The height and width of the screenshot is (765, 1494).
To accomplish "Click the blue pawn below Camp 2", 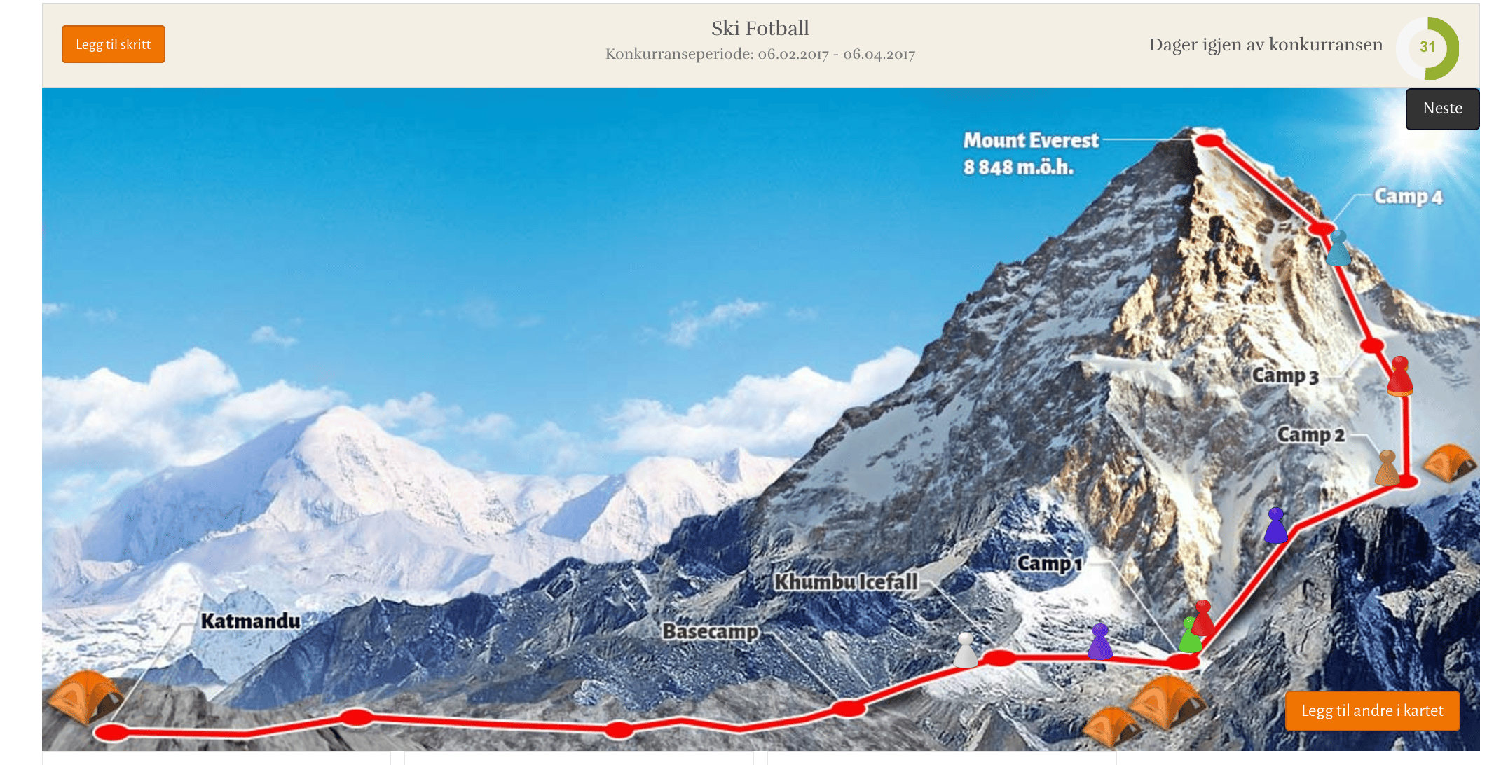I will [x=1276, y=525].
